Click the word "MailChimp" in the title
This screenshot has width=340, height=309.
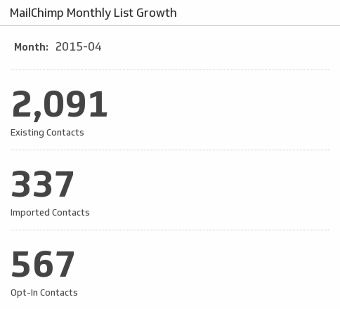[x=36, y=13]
